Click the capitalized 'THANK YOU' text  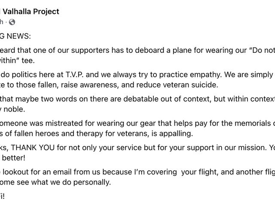click(33, 148)
